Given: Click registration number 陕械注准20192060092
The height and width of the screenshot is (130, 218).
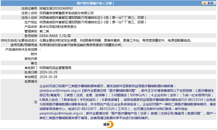Looking at the screenshot, I should [56, 8].
